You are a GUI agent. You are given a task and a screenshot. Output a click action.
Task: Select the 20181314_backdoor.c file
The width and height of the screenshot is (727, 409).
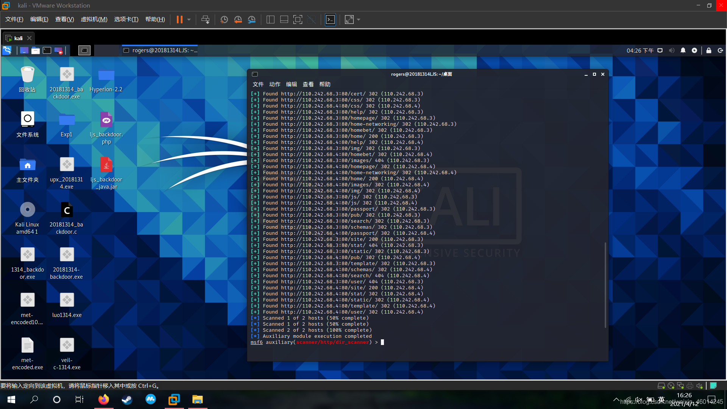click(67, 218)
